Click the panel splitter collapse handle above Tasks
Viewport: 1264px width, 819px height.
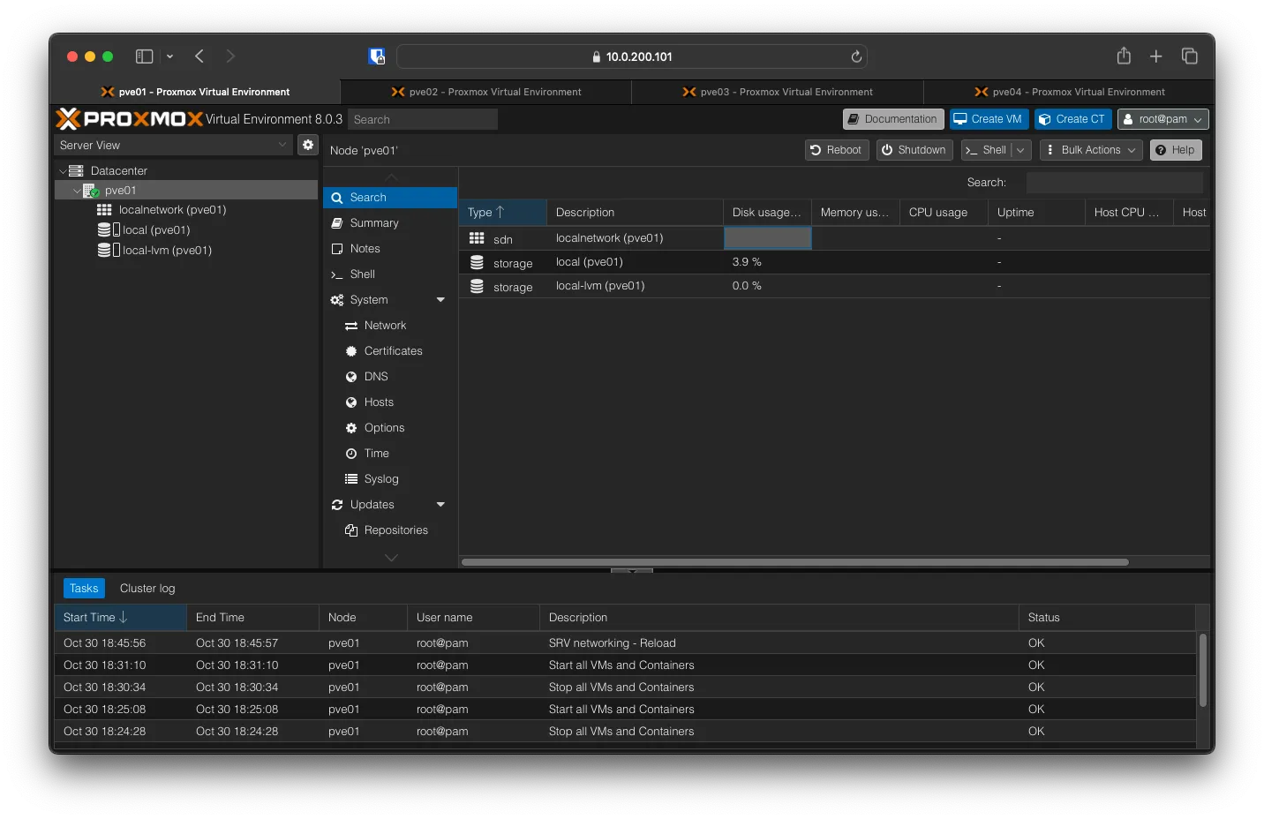click(632, 571)
